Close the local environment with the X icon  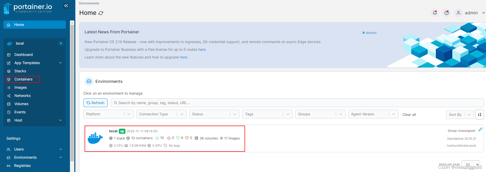(x=61, y=43)
